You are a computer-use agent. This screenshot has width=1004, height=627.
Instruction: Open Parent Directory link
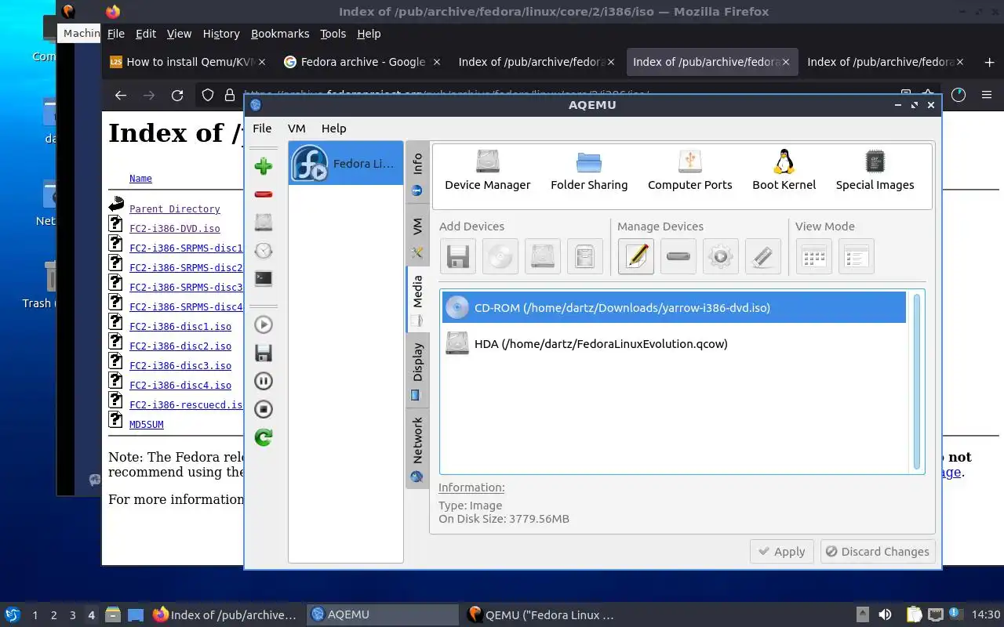(174, 209)
